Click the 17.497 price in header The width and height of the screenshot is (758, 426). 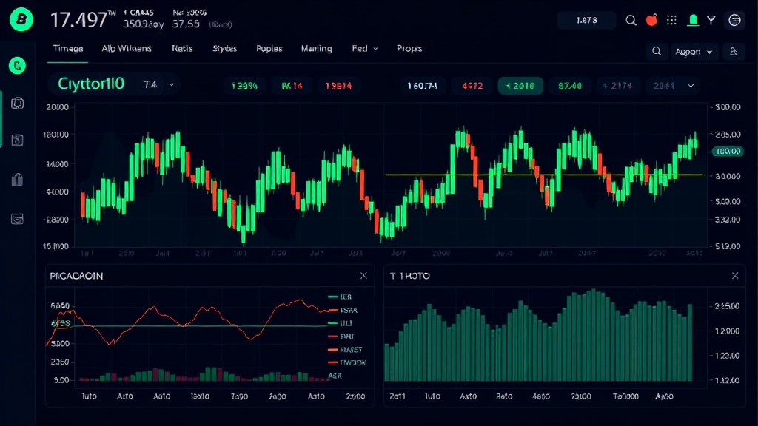[78, 20]
